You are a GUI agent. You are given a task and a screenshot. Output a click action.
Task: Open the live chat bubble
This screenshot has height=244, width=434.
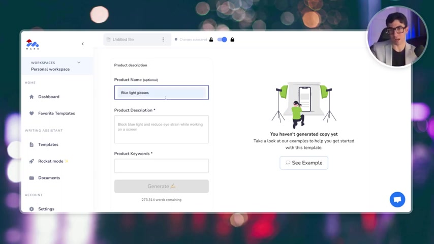[x=397, y=199]
